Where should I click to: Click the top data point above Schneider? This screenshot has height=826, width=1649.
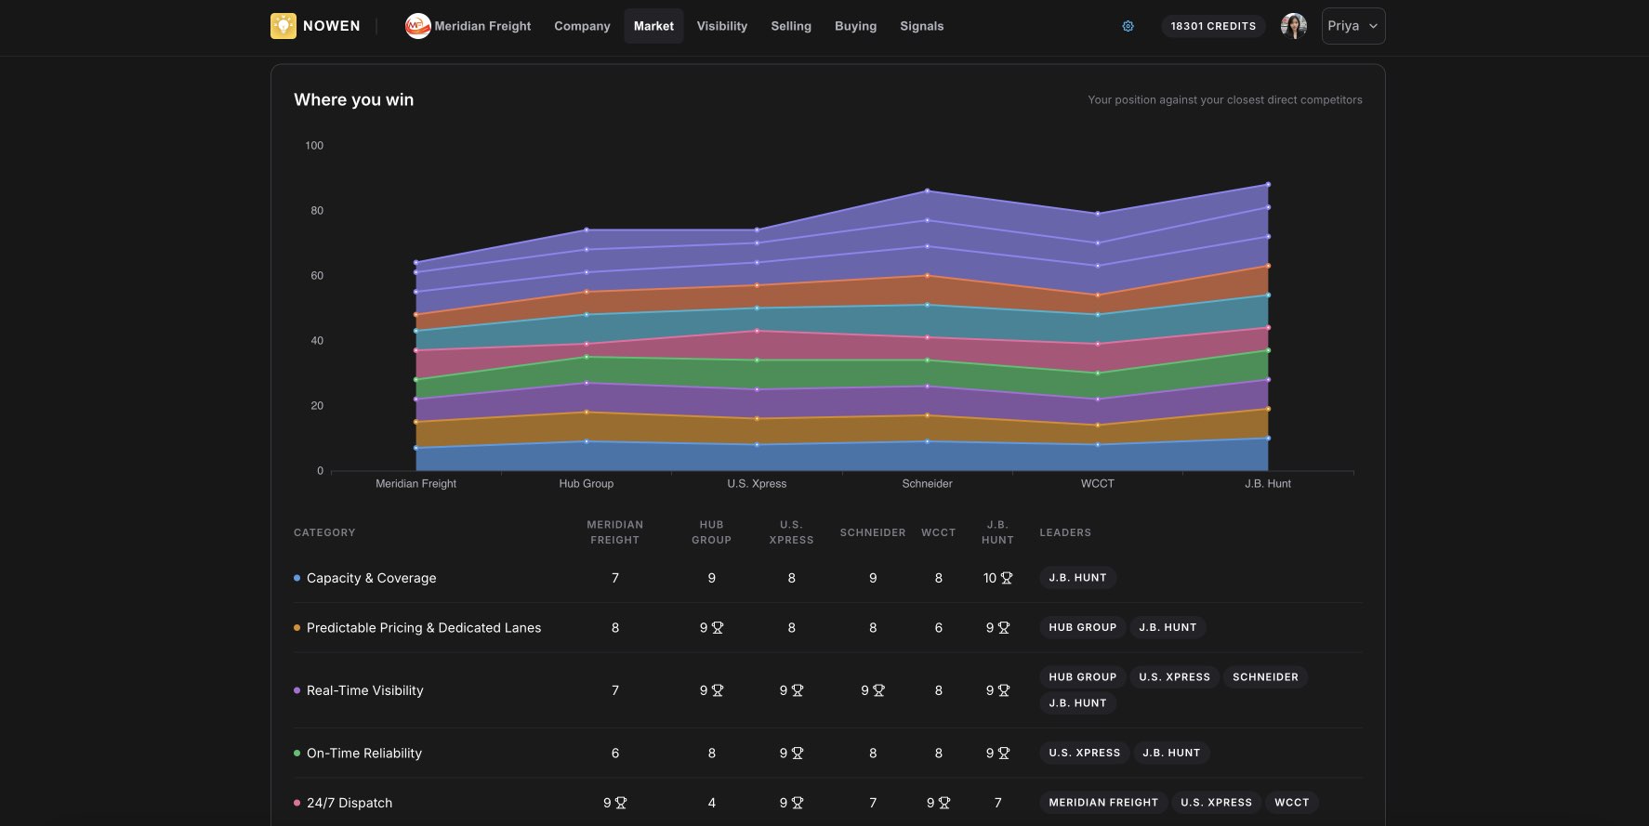click(927, 191)
